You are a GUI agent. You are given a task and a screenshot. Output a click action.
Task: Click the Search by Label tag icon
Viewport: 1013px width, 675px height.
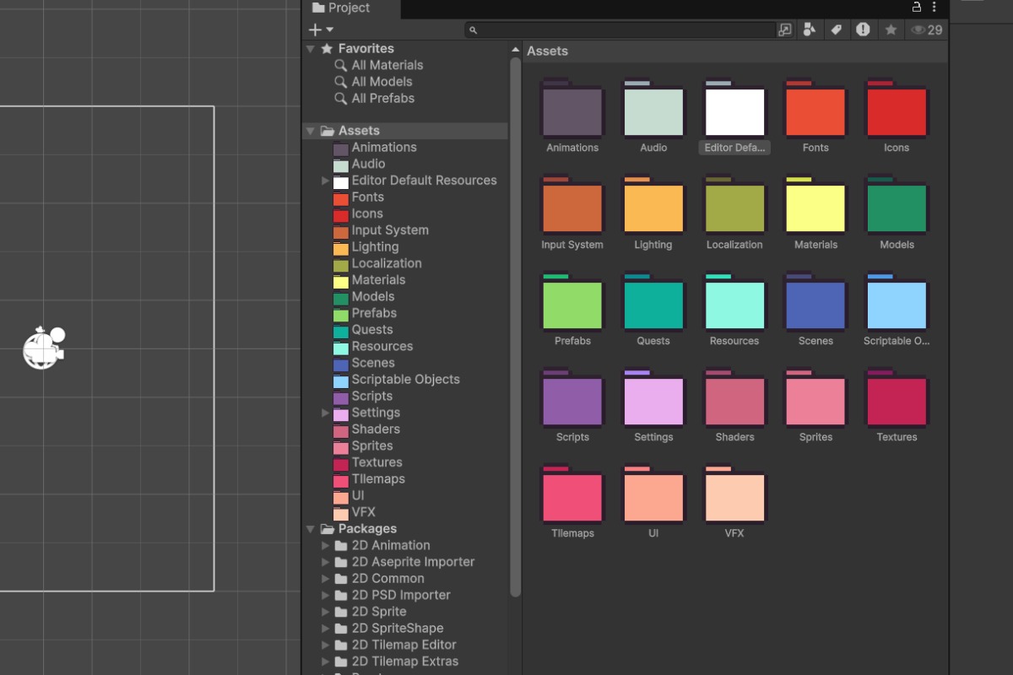pyautogui.click(x=836, y=30)
